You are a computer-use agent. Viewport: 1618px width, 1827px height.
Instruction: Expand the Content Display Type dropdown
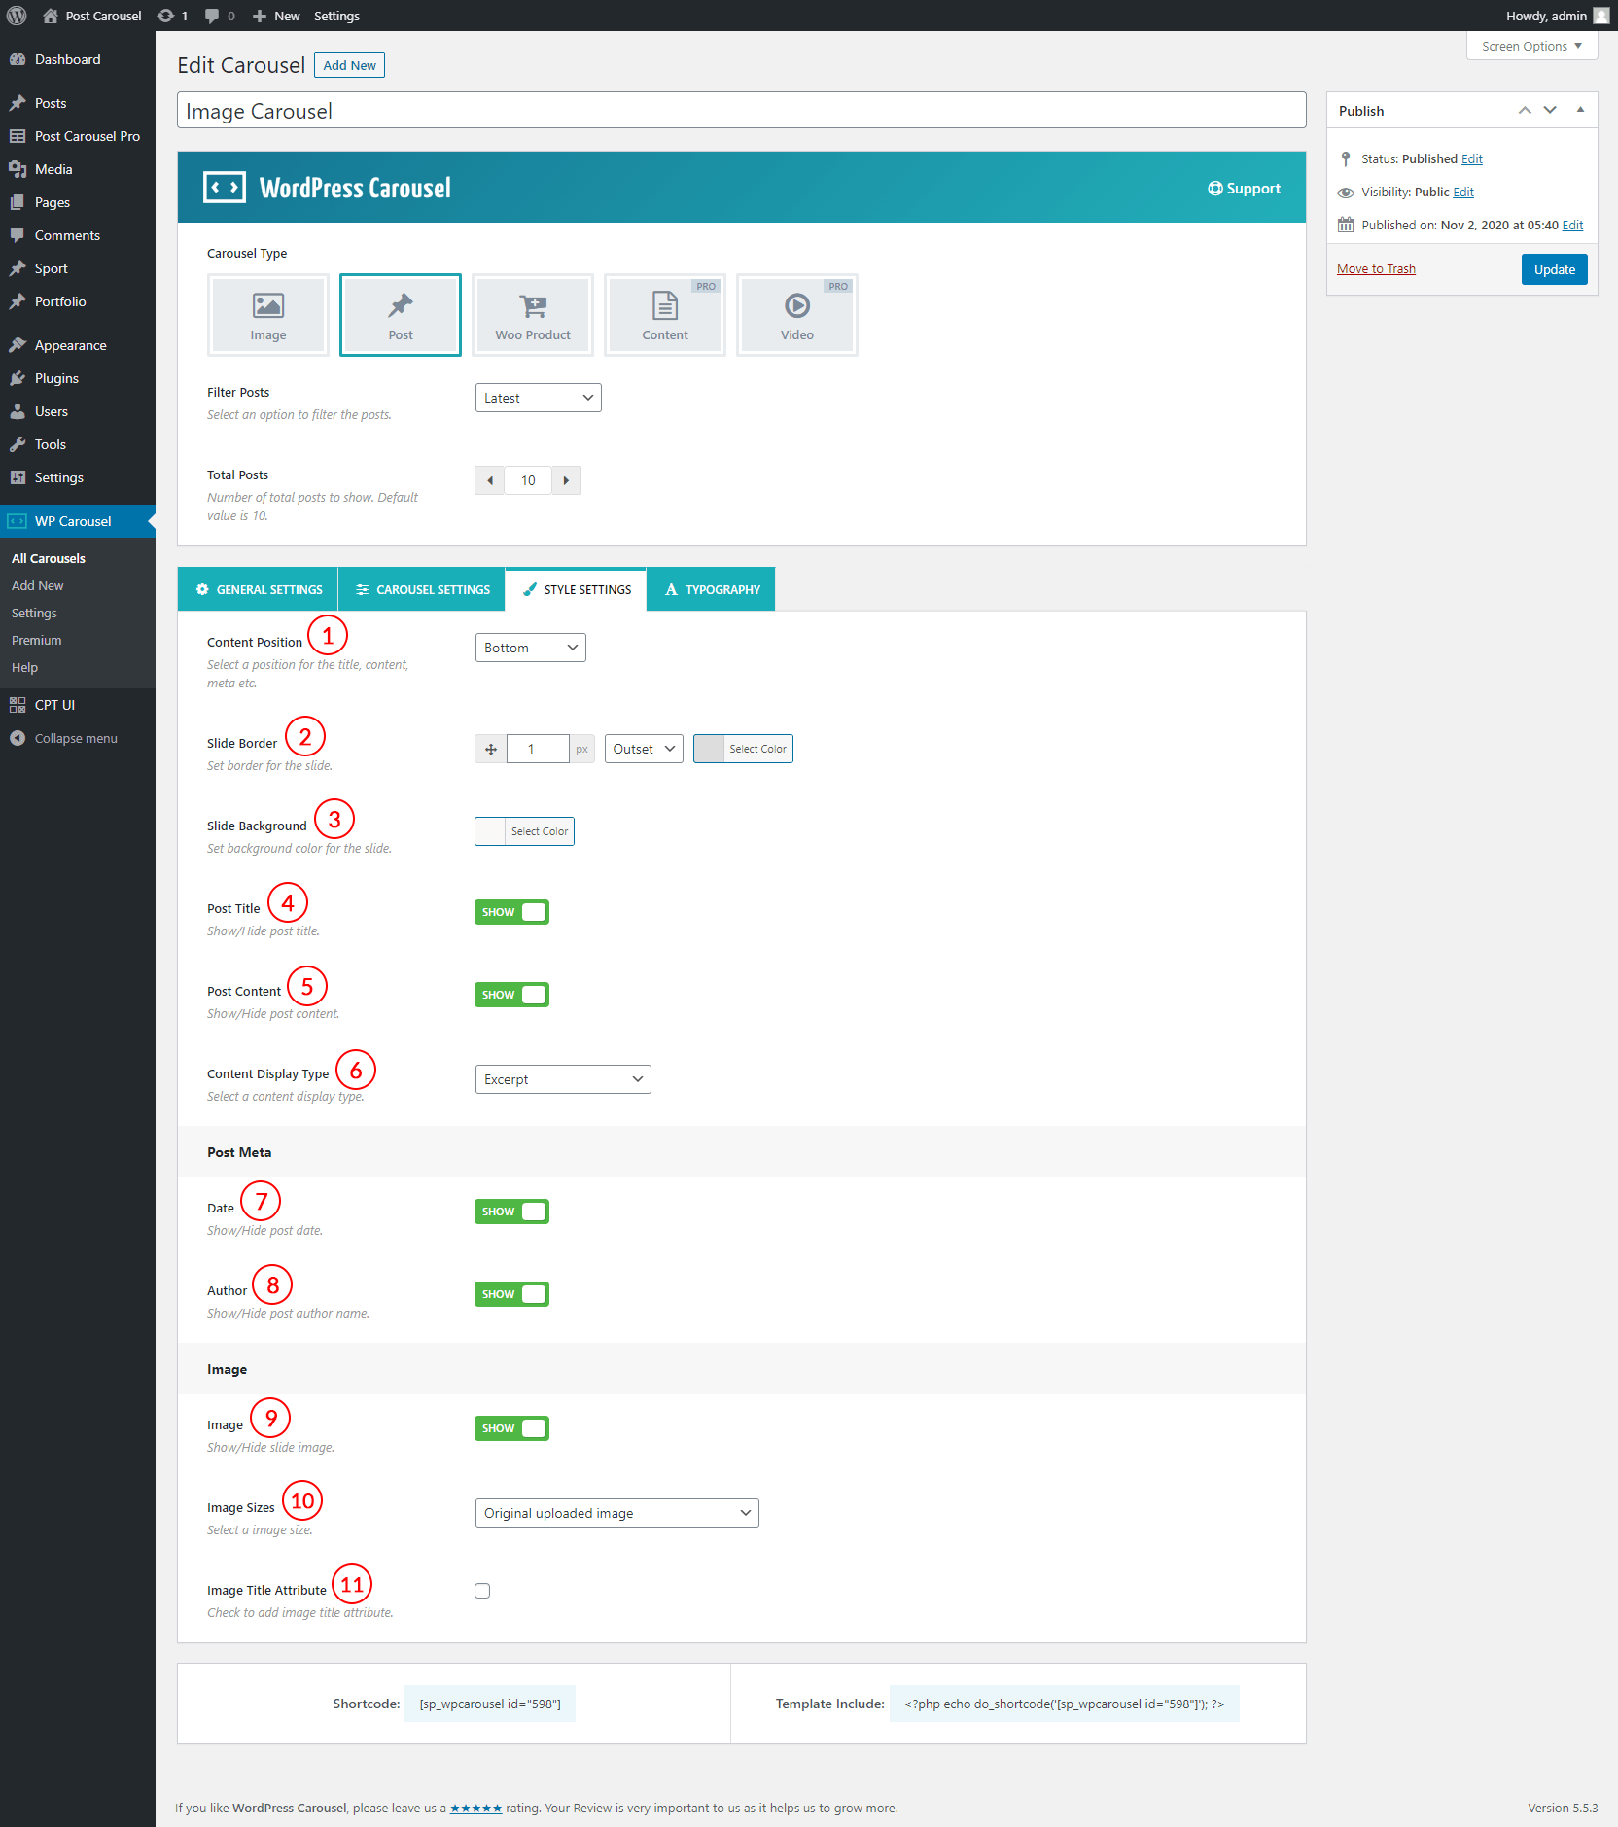tap(563, 1079)
